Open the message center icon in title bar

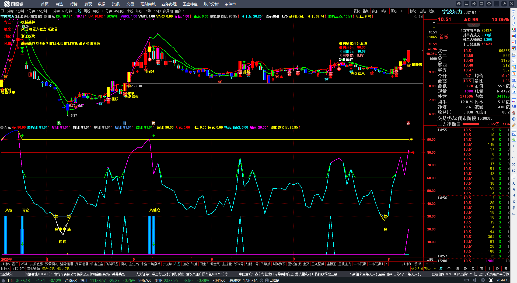coord(459,4)
